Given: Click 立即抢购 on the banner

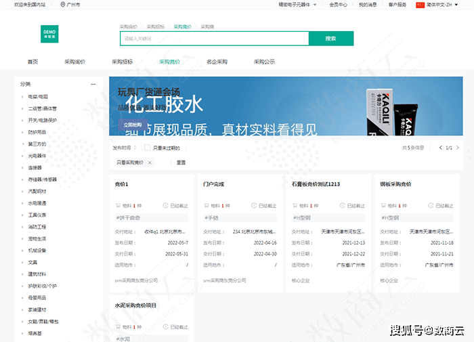Looking at the screenshot, I should [133, 125].
